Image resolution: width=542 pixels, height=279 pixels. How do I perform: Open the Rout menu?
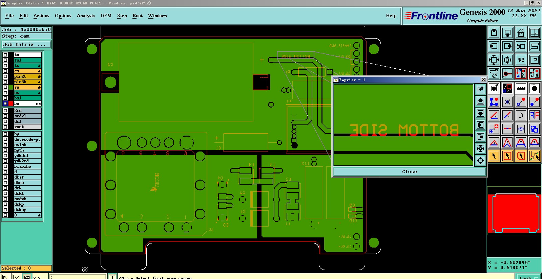click(138, 16)
